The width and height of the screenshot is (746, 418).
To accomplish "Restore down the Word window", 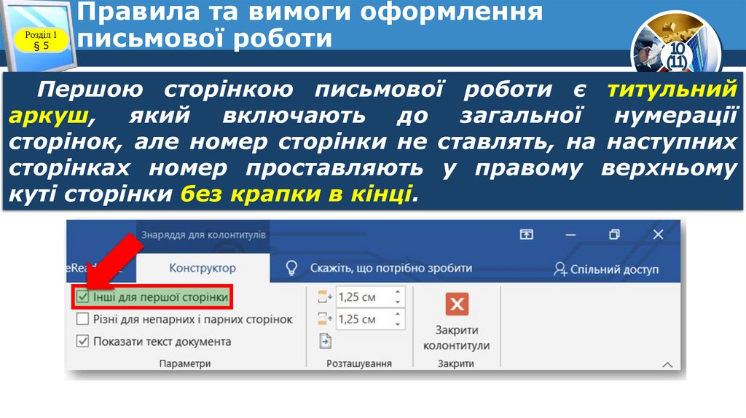I will [x=614, y=234].
